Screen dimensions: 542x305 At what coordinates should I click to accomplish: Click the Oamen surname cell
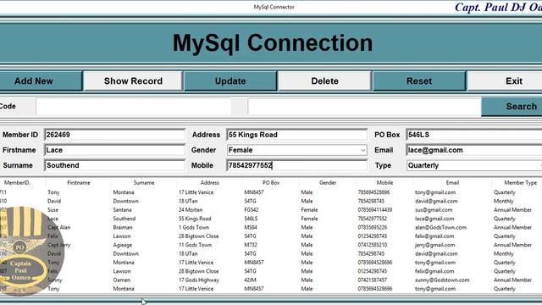(x=122, y=280)
